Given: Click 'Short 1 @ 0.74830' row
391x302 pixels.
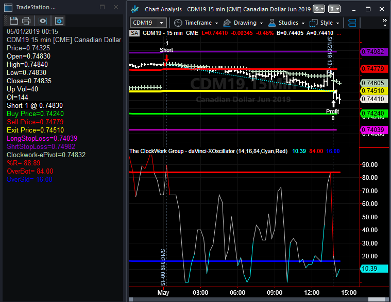Looking at the screenshot, I should point(35,105).
